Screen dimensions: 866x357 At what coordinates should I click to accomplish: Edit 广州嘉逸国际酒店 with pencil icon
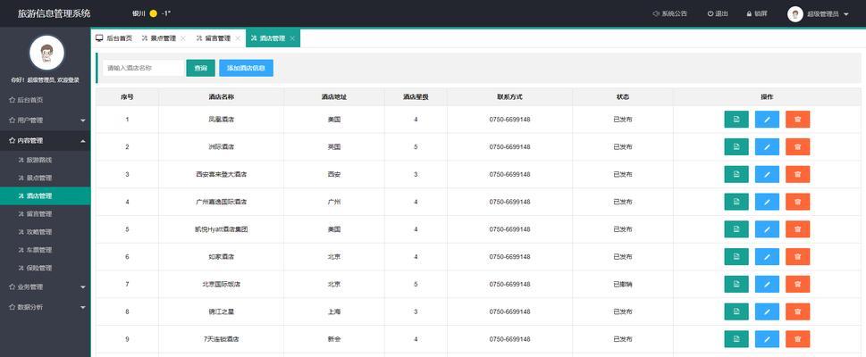tap(767, 202)
